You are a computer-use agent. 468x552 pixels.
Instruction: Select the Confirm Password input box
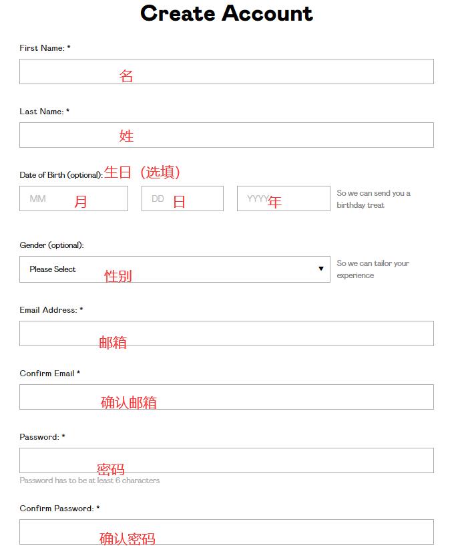pyautogui.click(x=226, y=532)
